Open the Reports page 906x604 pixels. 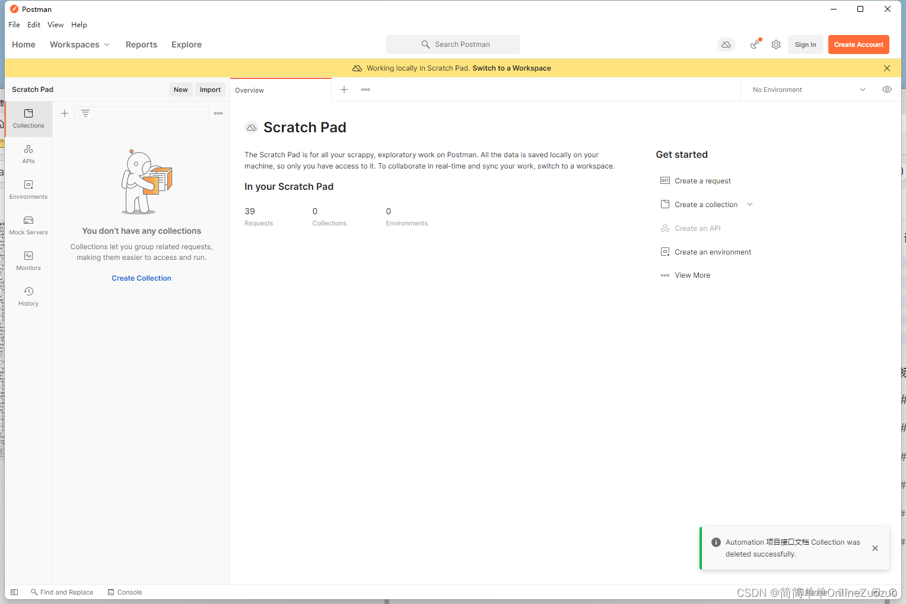141,44
